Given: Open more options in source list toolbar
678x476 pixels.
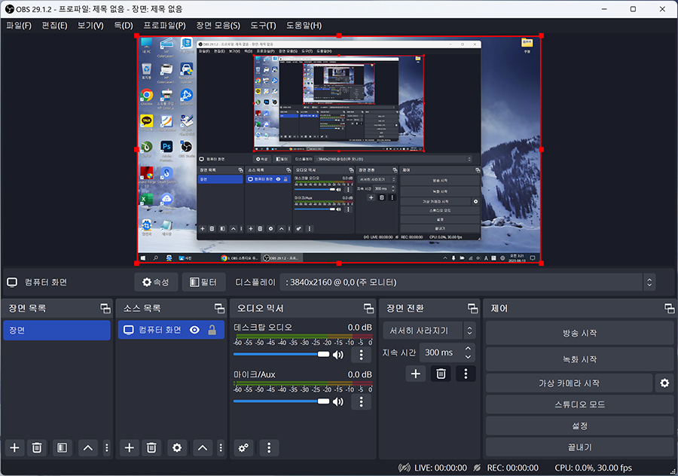Looking at the screenshot, I should coord(221,447).
